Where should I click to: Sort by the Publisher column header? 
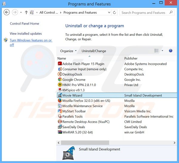click(x=131, y=59)
